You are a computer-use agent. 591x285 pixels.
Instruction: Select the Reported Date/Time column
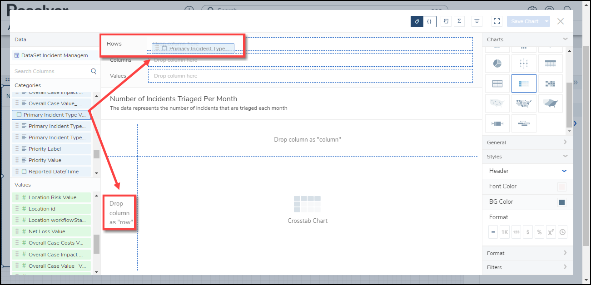point(51,172)
